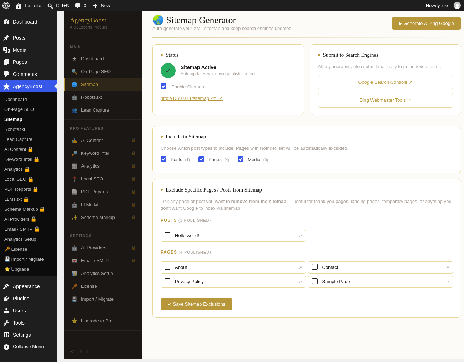Open the comments bubble icon in admin bar
This screenshot has height=362, width=464.
77,6
